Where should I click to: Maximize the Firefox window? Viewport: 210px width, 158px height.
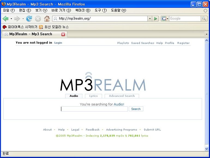(x=199, y=4)
